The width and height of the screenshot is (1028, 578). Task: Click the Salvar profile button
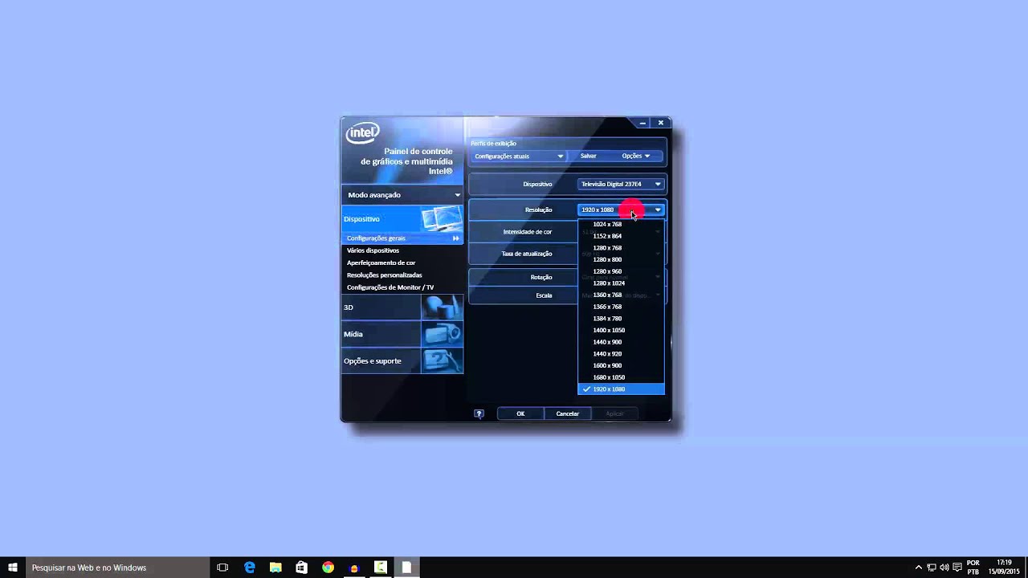point(589,156)
